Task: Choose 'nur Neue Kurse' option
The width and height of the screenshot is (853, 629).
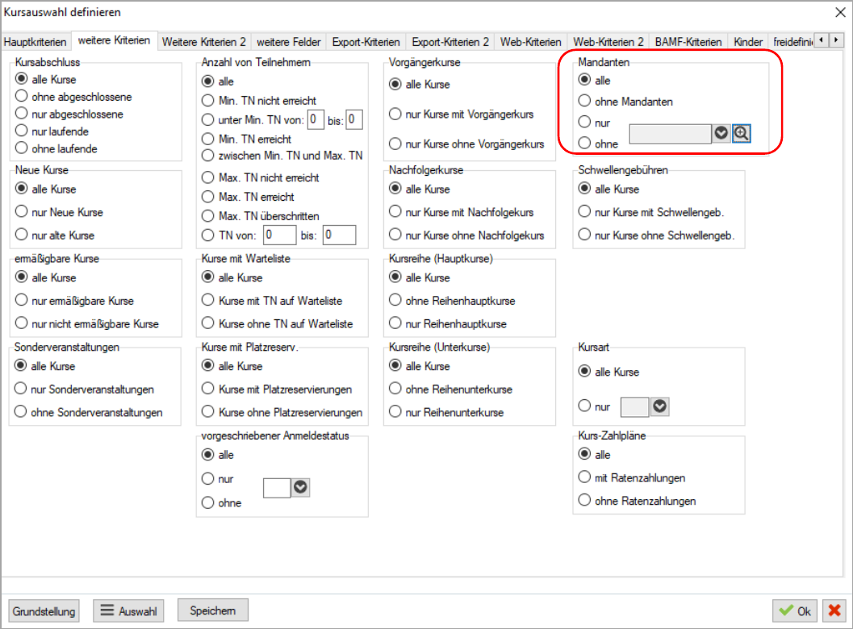Action: point(59,212)
